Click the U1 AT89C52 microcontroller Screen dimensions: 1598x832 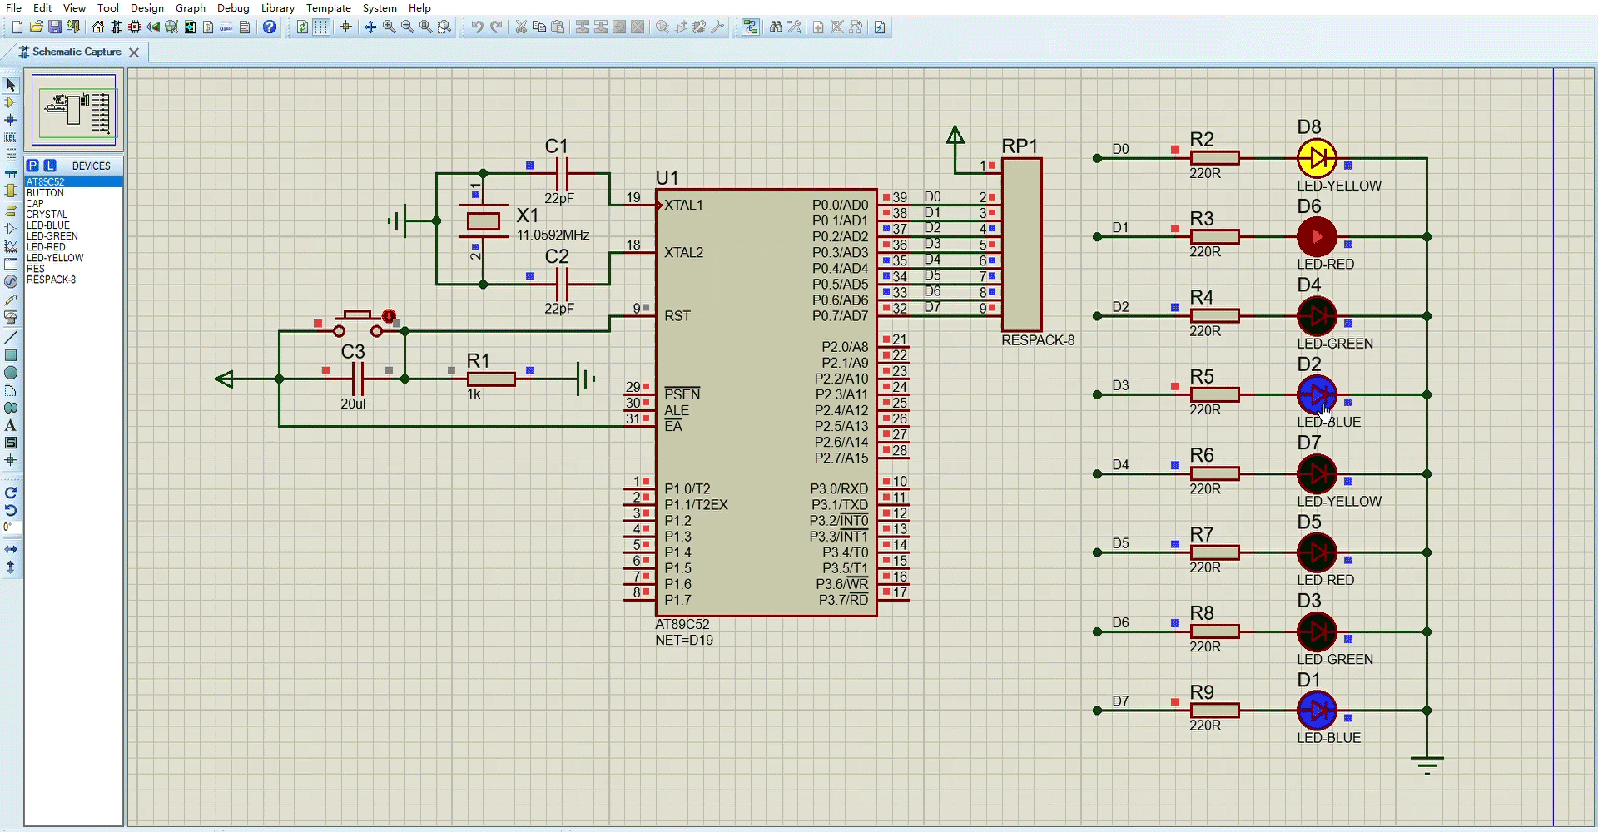pyautogui.click(x=766, y=403)
